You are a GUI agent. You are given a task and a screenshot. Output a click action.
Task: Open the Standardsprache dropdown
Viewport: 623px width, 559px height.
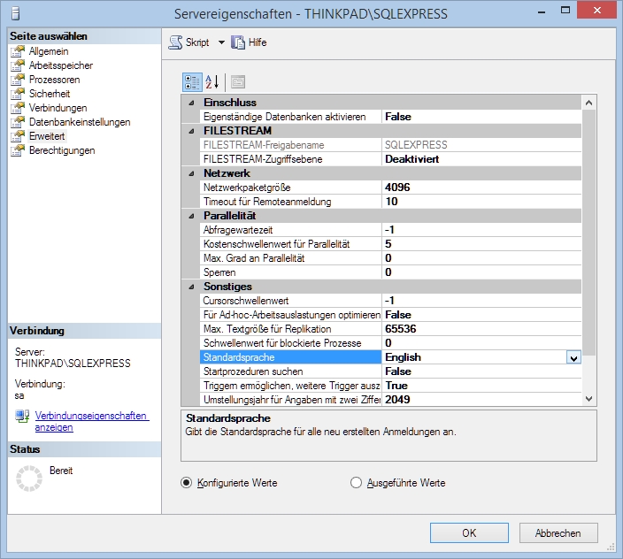click(573, 357)
